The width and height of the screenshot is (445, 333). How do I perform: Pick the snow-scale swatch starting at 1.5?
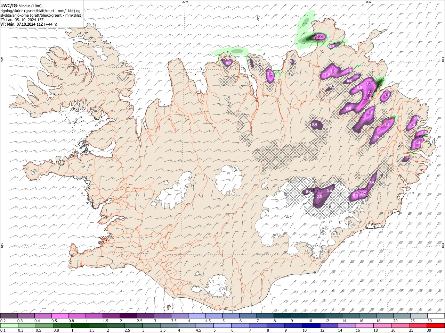[111, 316]
